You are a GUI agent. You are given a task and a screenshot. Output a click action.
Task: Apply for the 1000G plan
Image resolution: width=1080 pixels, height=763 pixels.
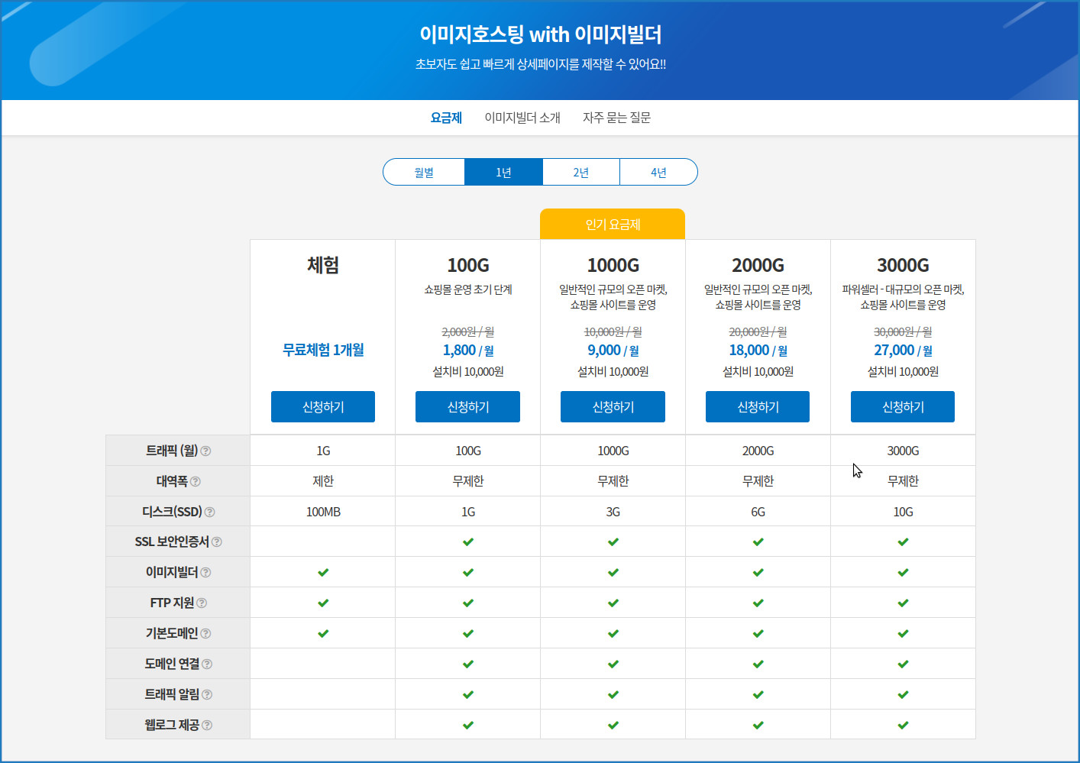613,407
